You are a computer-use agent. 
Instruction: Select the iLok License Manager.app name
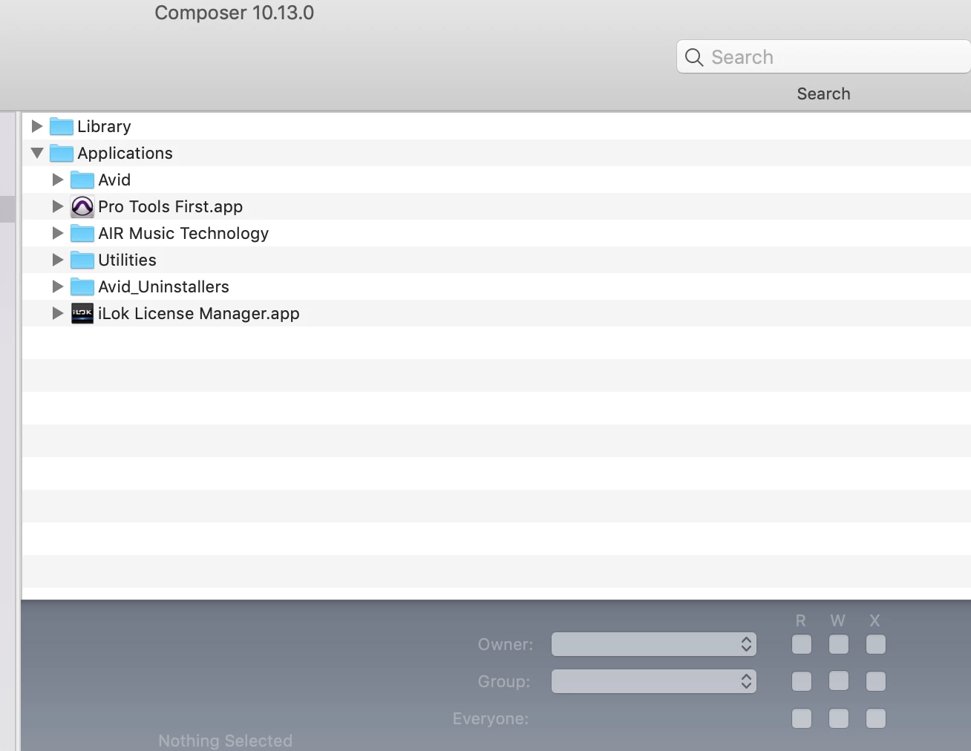(199, 314)
